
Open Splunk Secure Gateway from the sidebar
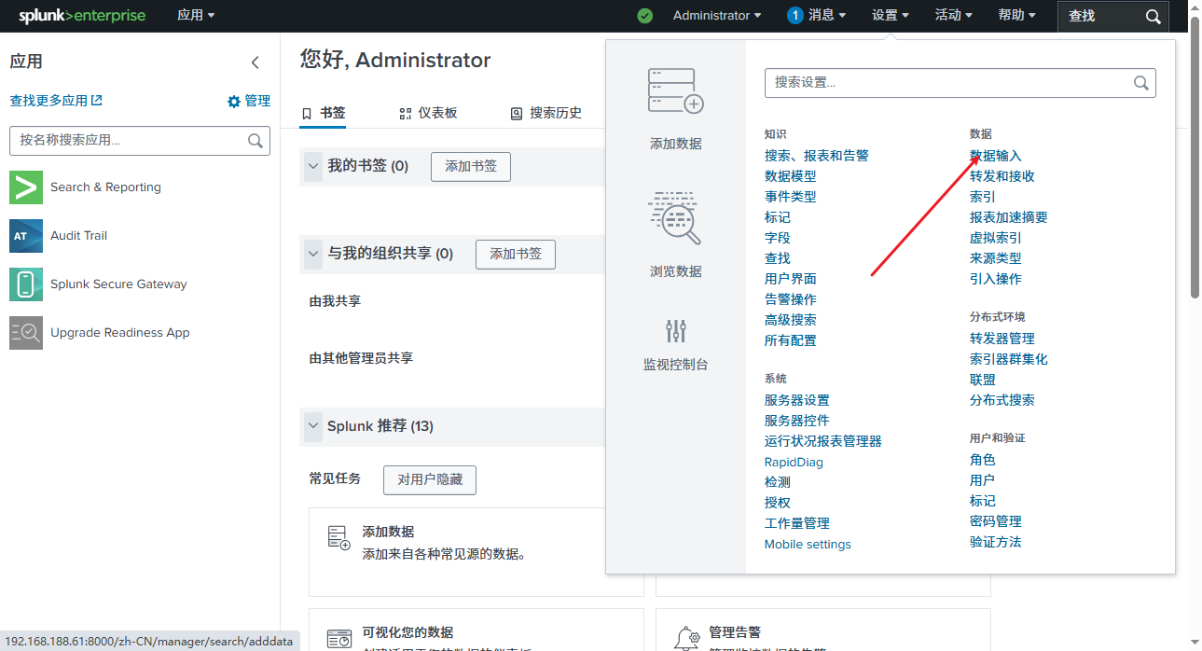tap(25, 284)
